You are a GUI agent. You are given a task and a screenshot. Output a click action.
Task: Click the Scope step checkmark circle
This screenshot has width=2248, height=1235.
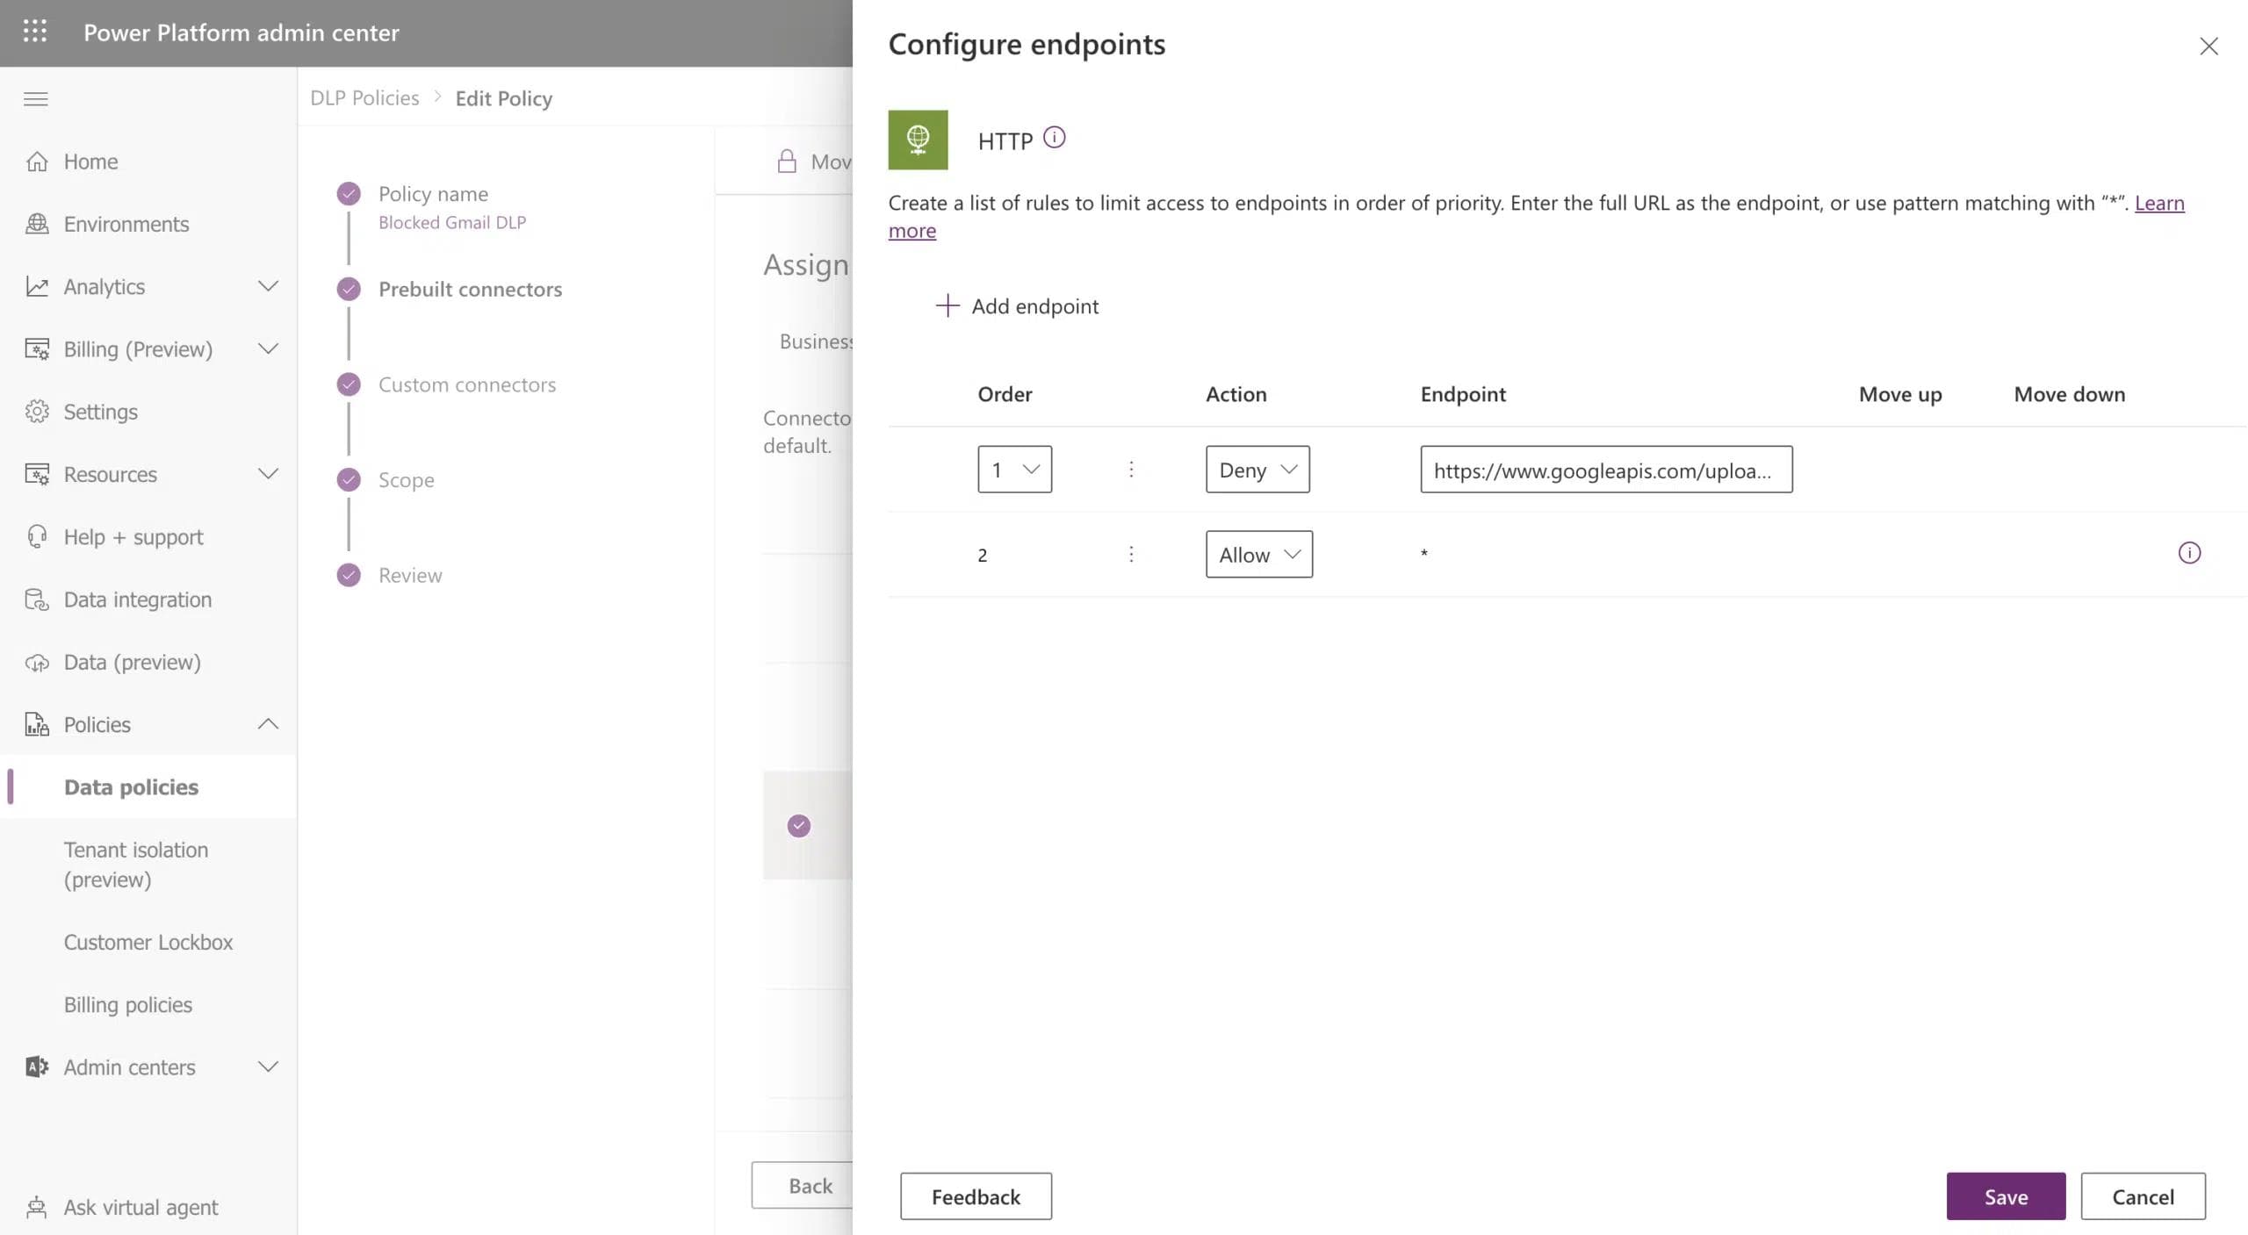point(349,480)
